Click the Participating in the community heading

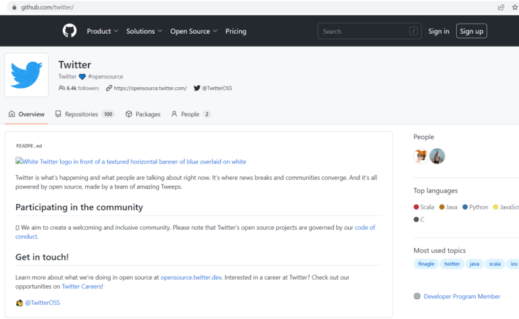tap(80, 207)
